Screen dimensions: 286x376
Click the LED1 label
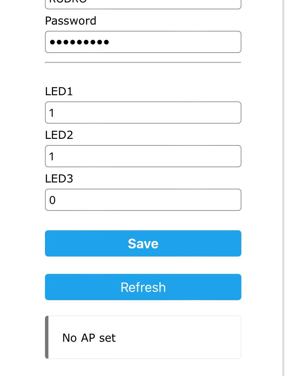pos(59,91)
